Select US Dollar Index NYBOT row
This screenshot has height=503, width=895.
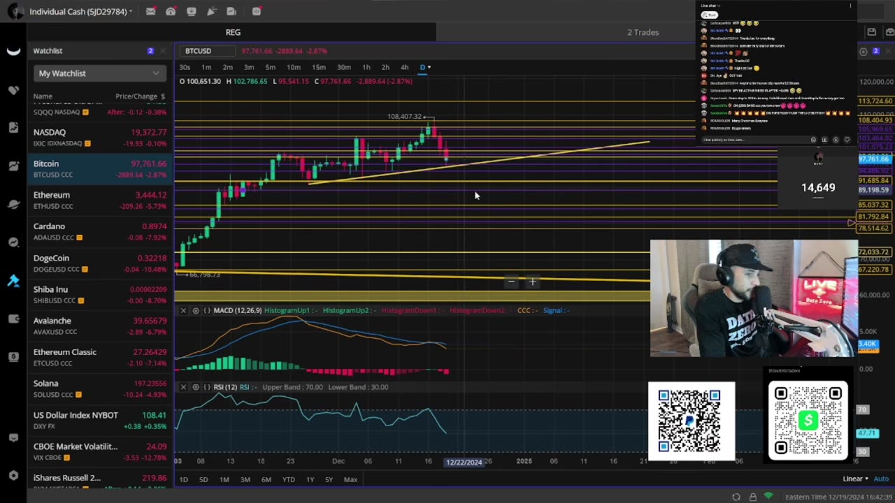click(x=100, y=421)
